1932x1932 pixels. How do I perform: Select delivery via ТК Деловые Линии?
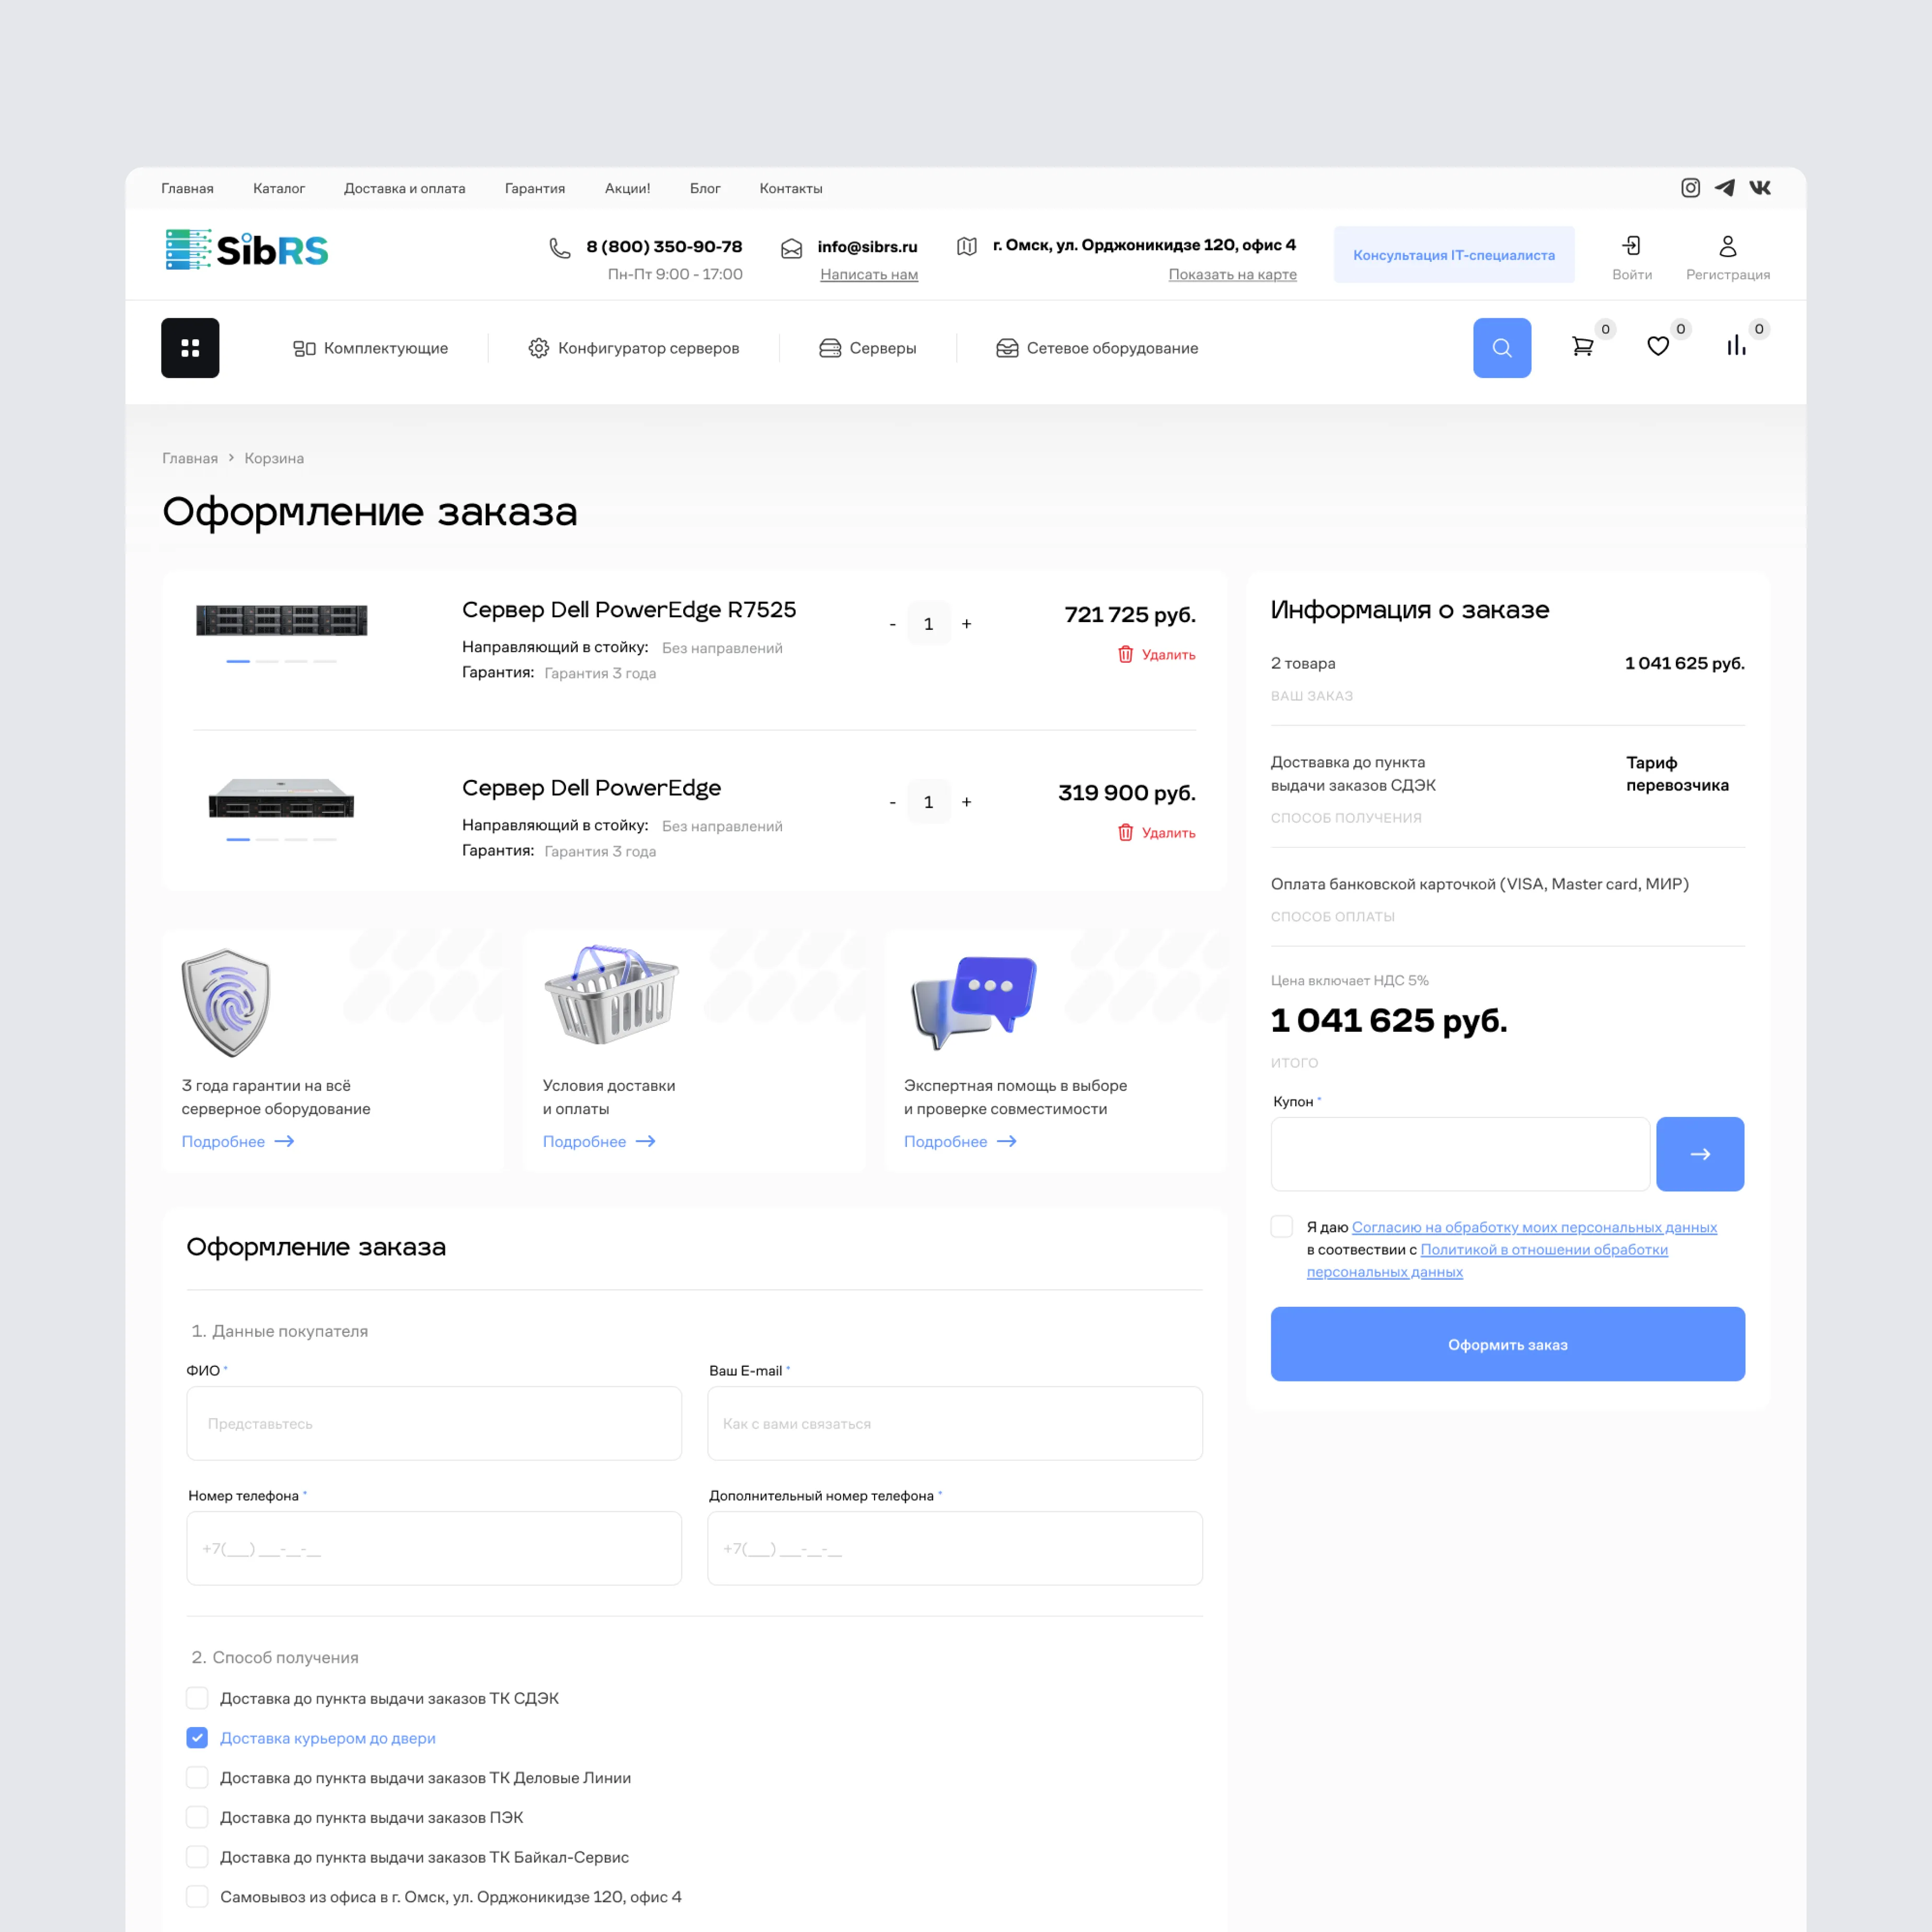pos(197,1778)
